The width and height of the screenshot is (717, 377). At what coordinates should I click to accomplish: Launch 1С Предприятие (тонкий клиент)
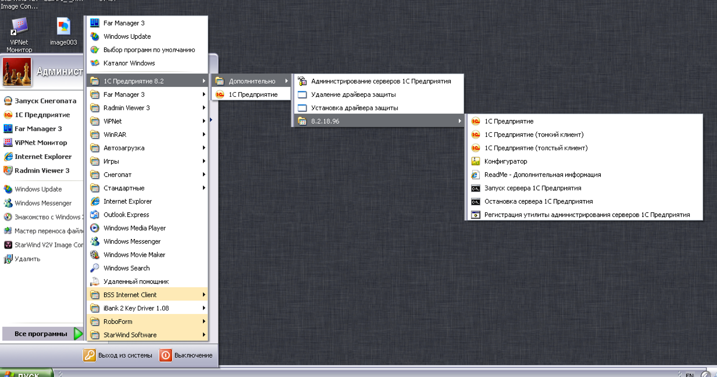coord(585,135)
